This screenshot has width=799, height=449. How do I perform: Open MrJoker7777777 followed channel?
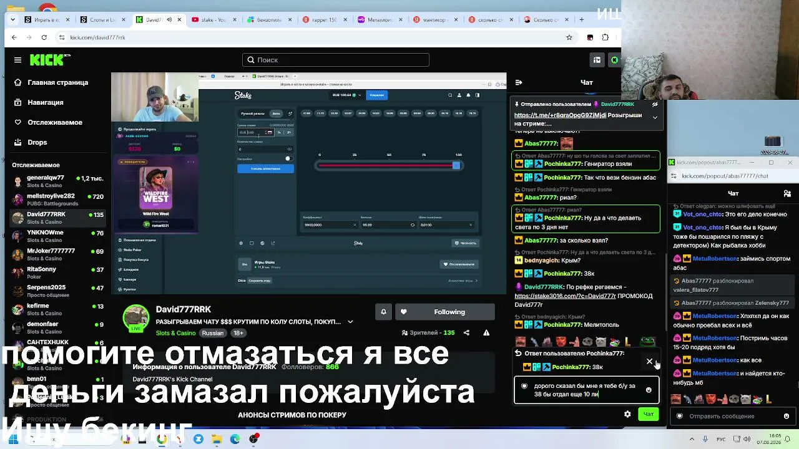(57, 254)
